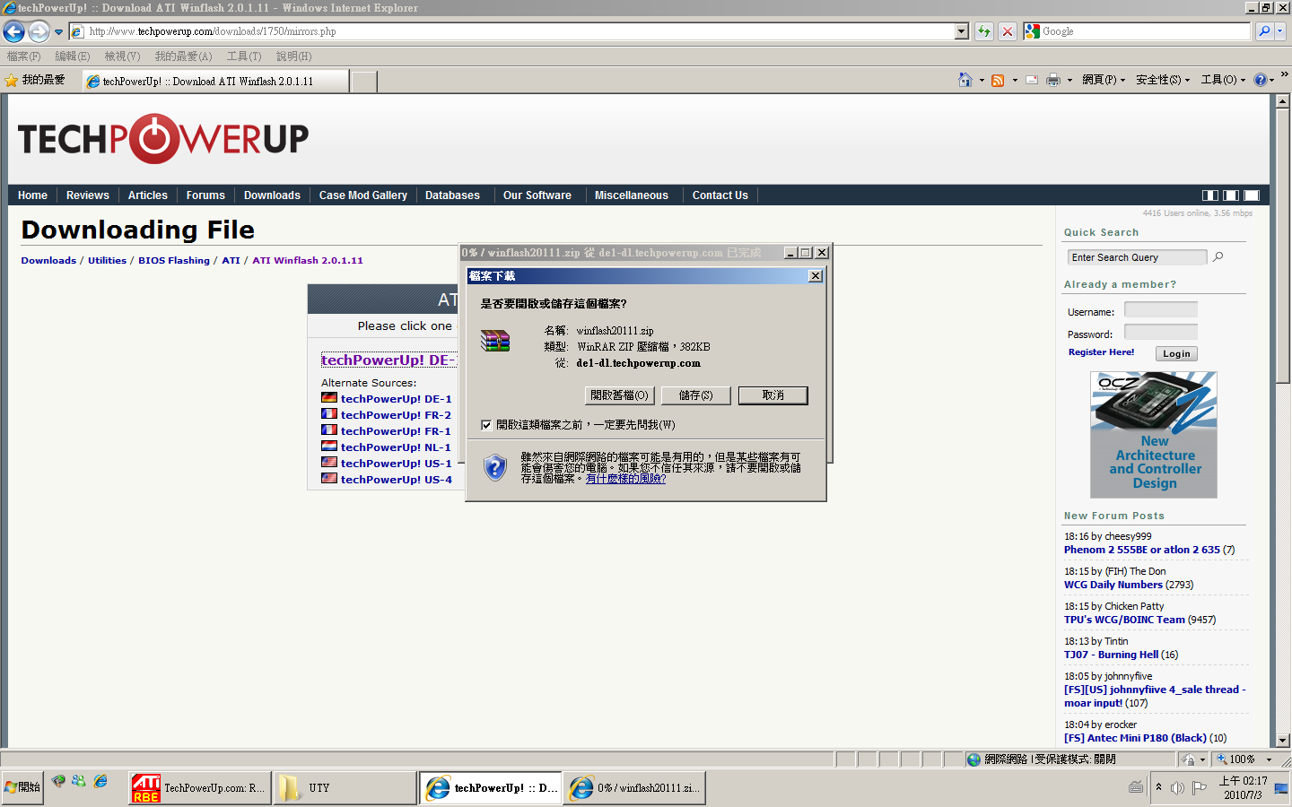Expand the address bar history dropdown

pyautogui.click(x=962, y=31)
